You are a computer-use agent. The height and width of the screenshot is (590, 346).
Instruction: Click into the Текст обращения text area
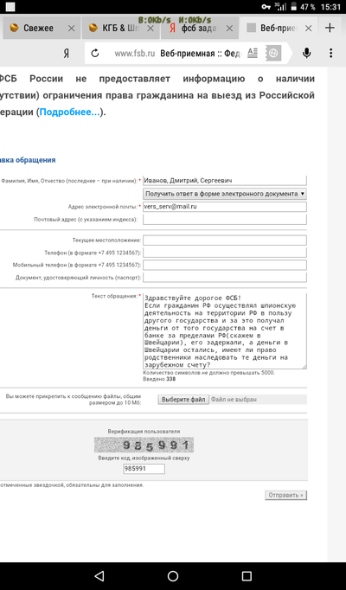coord(225,331)
